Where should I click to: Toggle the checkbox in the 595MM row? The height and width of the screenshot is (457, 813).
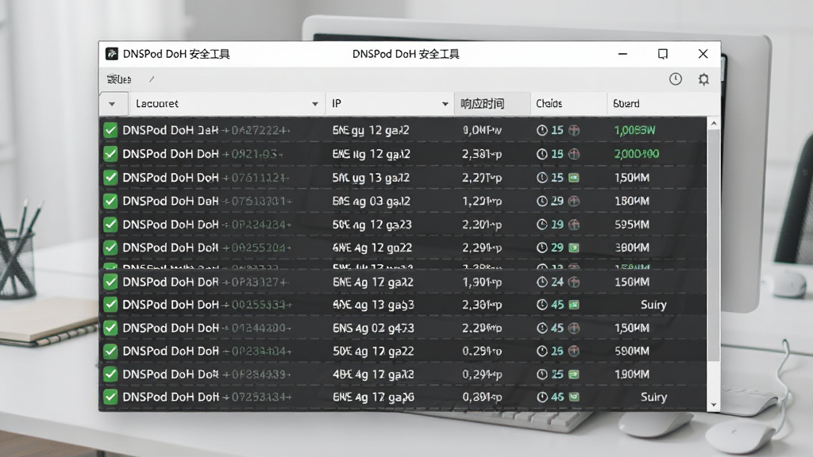110,225
